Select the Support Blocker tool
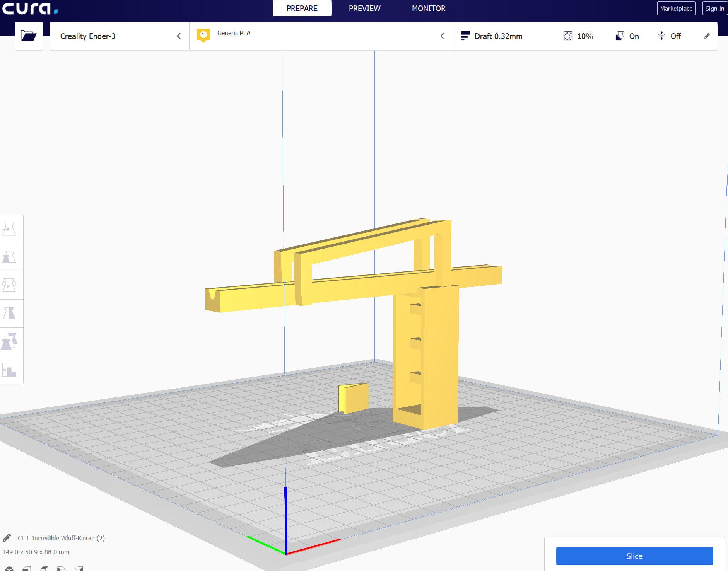The image size is (728, 571). pos(9,370)
